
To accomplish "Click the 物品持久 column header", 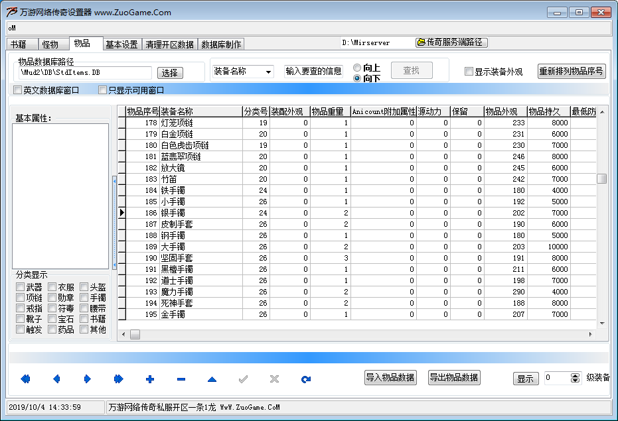I will pos(548,111).
